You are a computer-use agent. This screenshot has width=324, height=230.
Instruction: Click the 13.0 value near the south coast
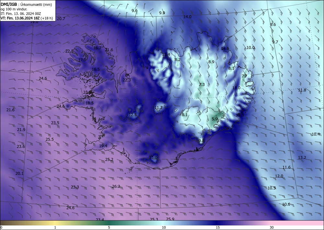[153, 157]
